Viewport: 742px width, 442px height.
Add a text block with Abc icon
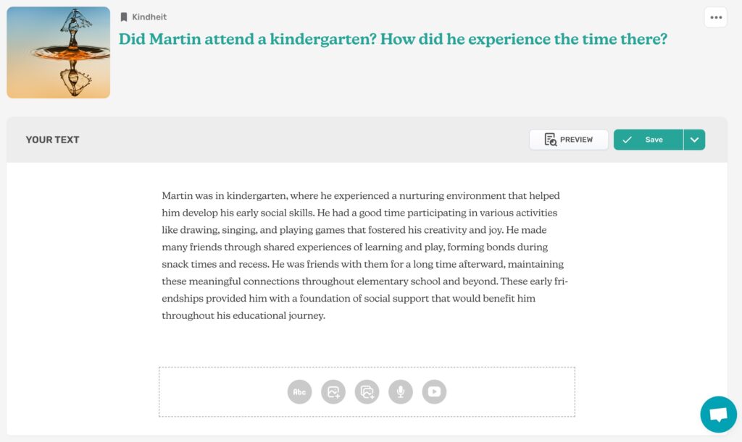pyautogui.click(x=299, y=392)
